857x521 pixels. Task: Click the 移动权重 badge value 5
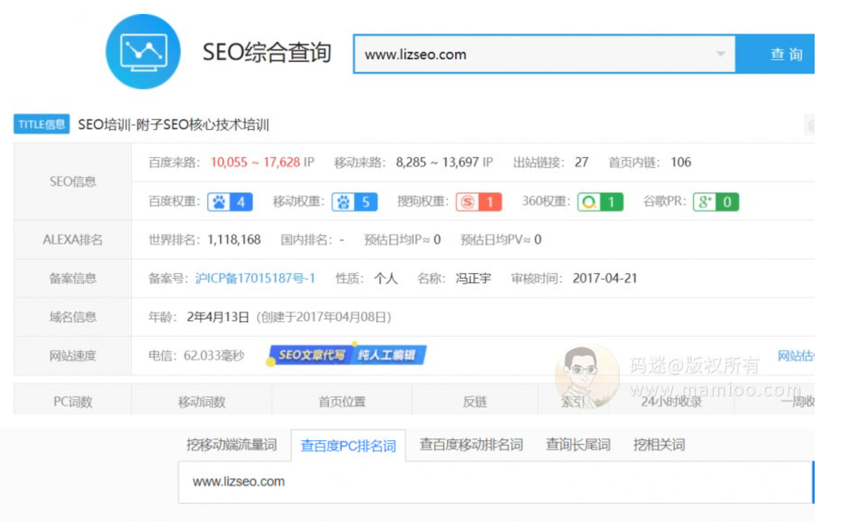click(366, 202)
